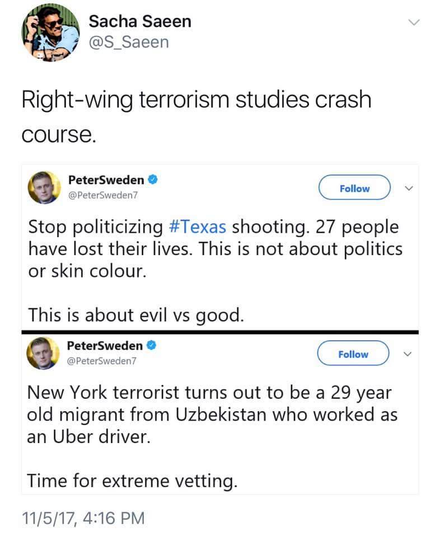The width and height of the screenshot is (440, 537).
Task: Click PeterSweden name in the second quoted tweet
Action: 105,346
